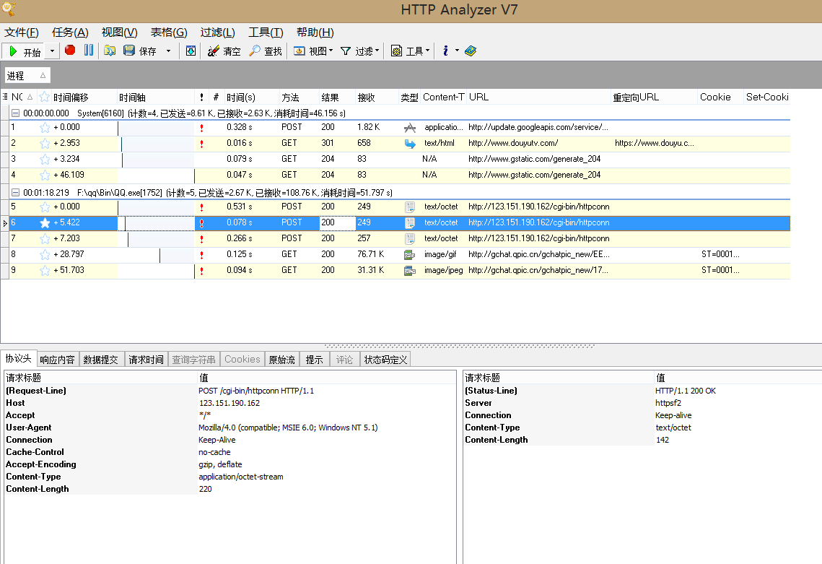This screenshot has height=564, width=822.
Task: Collapse the System[6160] process group
Action: tap(16, 113)
